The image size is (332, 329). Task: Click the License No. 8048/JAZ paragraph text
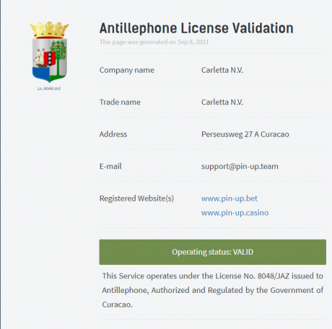pyautogui.click(x=213, y=290)
